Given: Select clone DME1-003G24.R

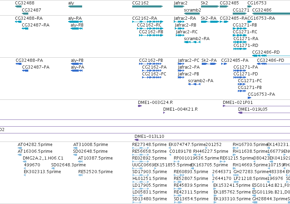Looking at the screenshot, I should 140,106.
